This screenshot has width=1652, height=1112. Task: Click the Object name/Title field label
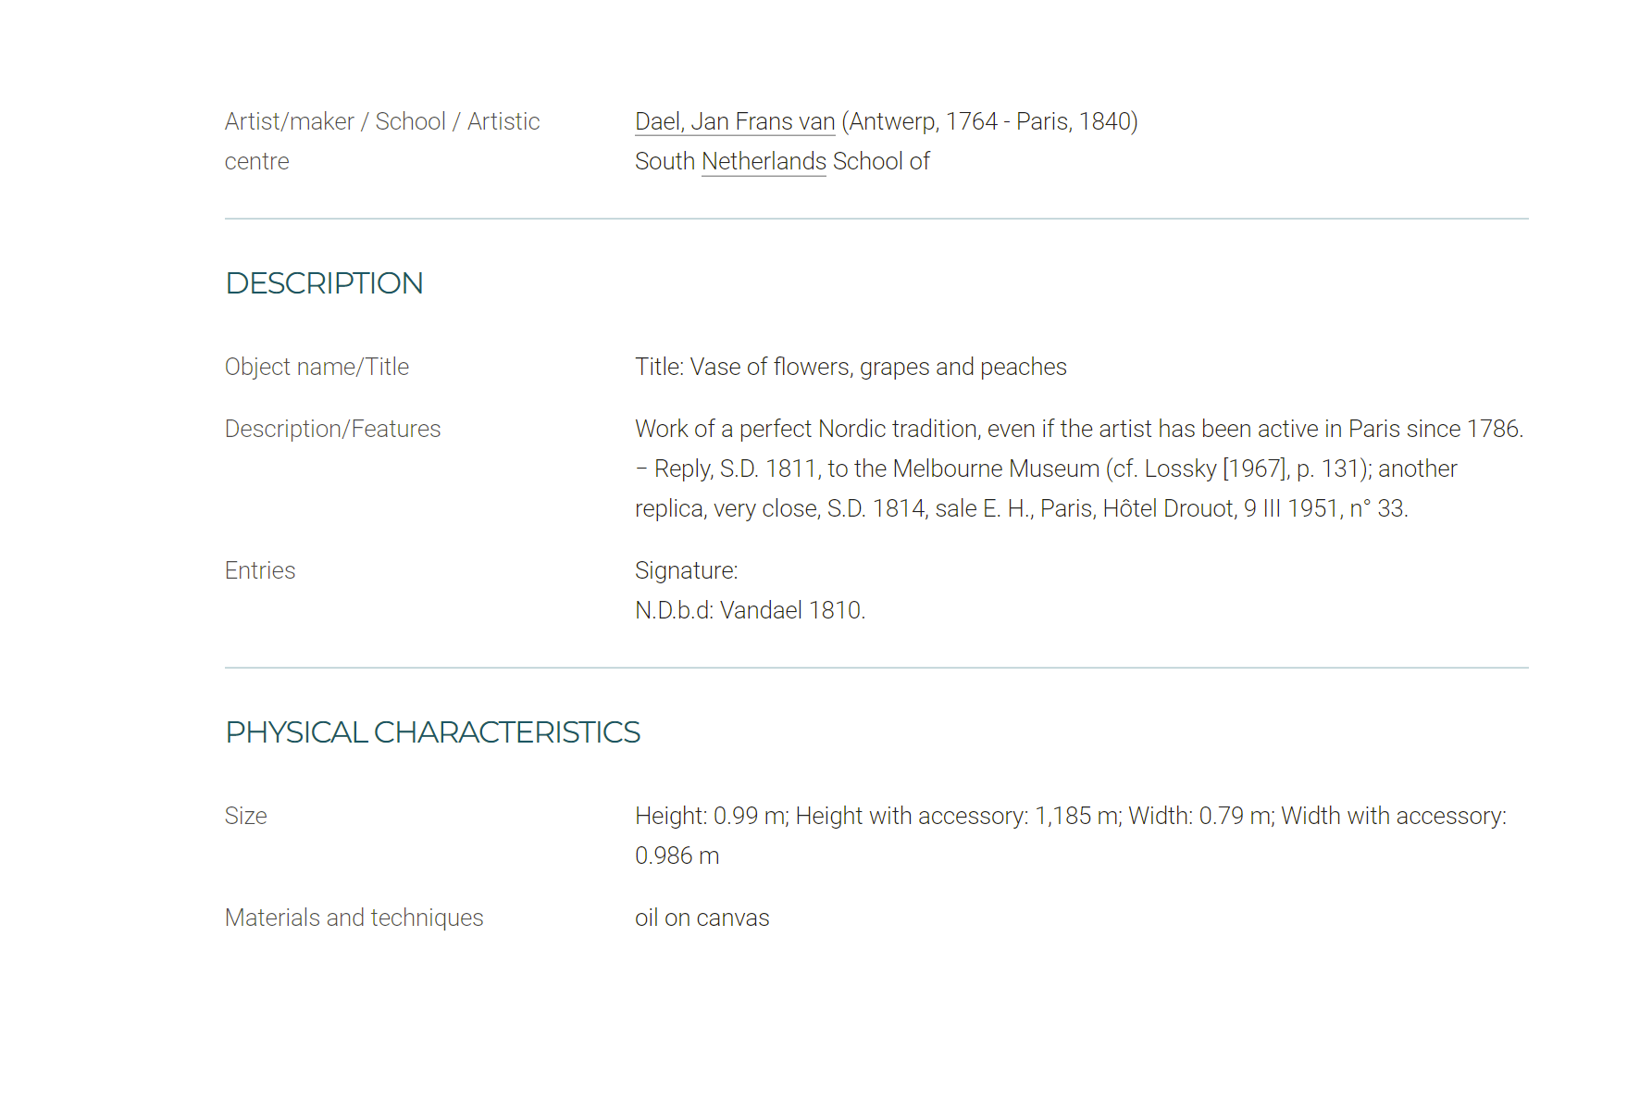pos(317,367)
